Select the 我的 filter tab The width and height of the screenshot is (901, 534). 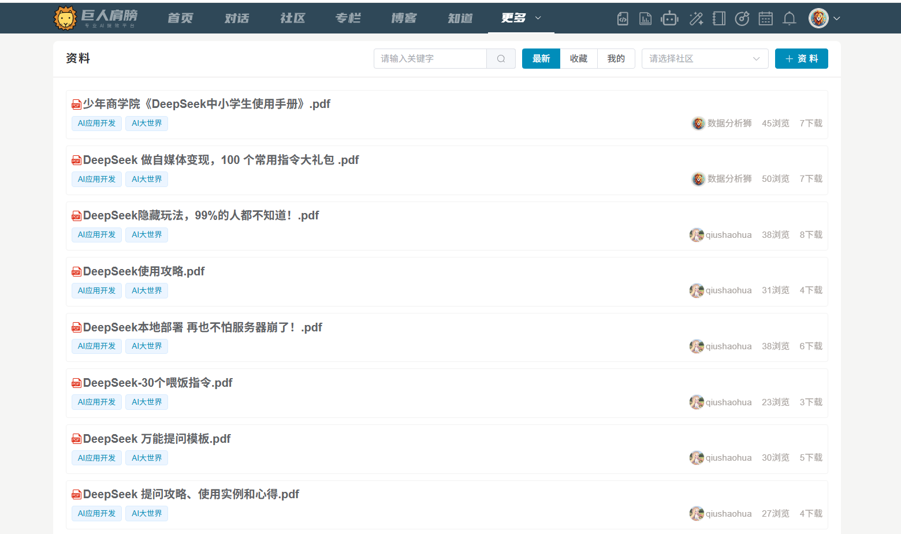tap(616, 58)
